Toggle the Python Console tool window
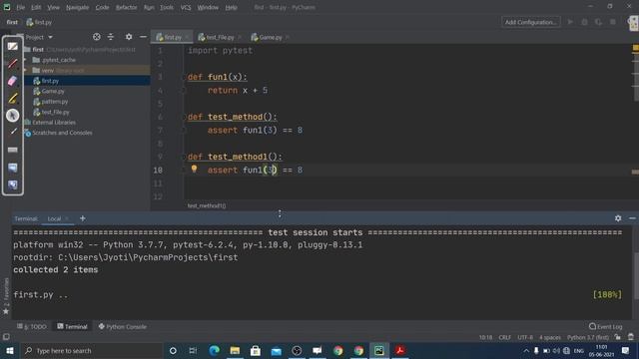 click(122, 326)
